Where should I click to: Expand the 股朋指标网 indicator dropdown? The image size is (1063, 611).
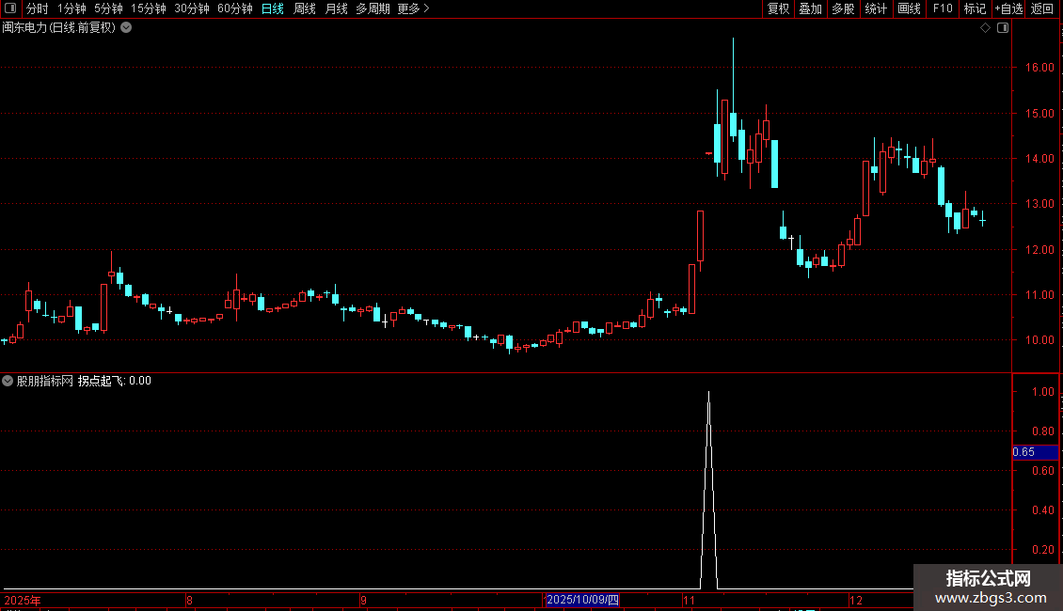point(8,381)
